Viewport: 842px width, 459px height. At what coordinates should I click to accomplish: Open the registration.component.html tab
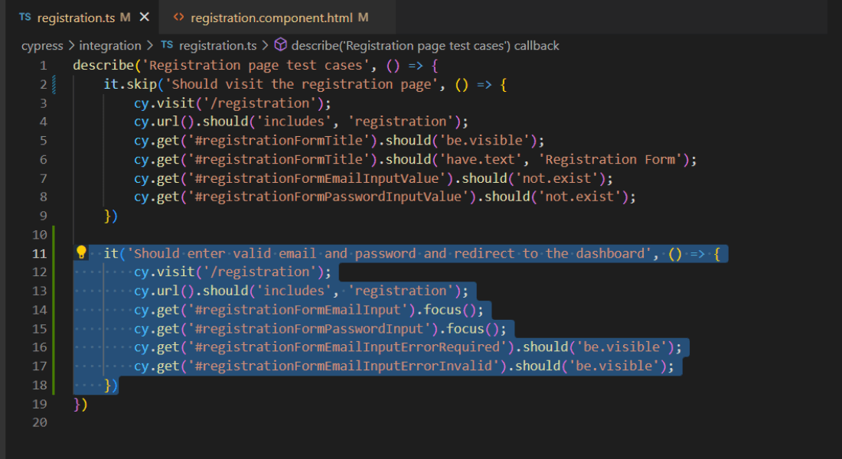[277, 18]
